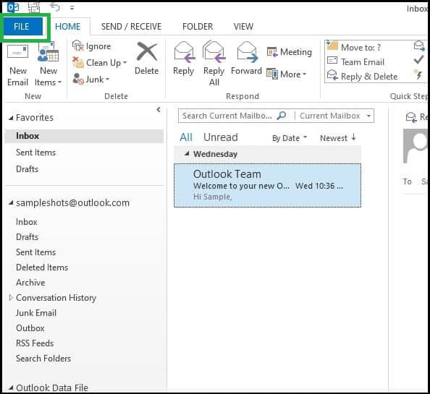The width and height of the screenshot is (430, 394).
Task: Click Reply All in the ribbon
Action: pos(214,64)
